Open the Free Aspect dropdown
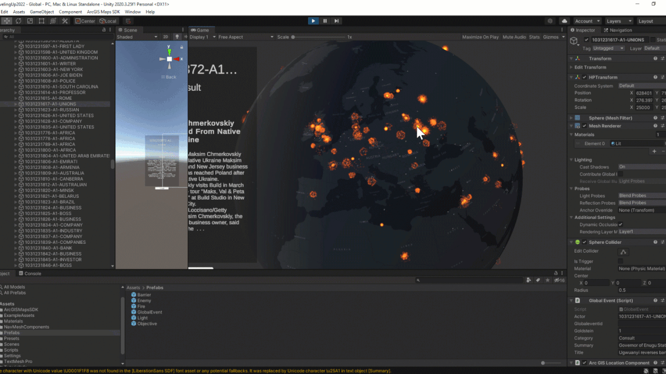666x374 pixels. pos(246,37)
